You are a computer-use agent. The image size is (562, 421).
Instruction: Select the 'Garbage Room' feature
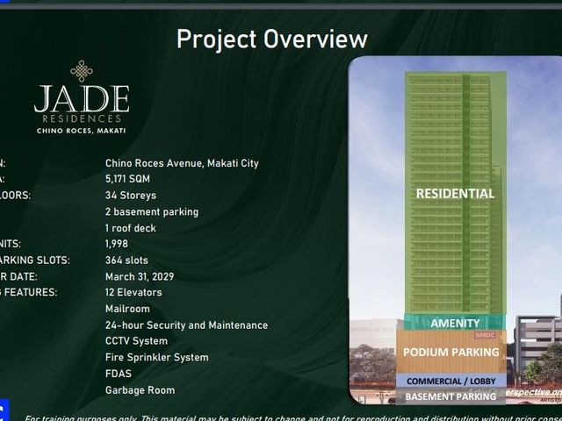click(140, 390)
